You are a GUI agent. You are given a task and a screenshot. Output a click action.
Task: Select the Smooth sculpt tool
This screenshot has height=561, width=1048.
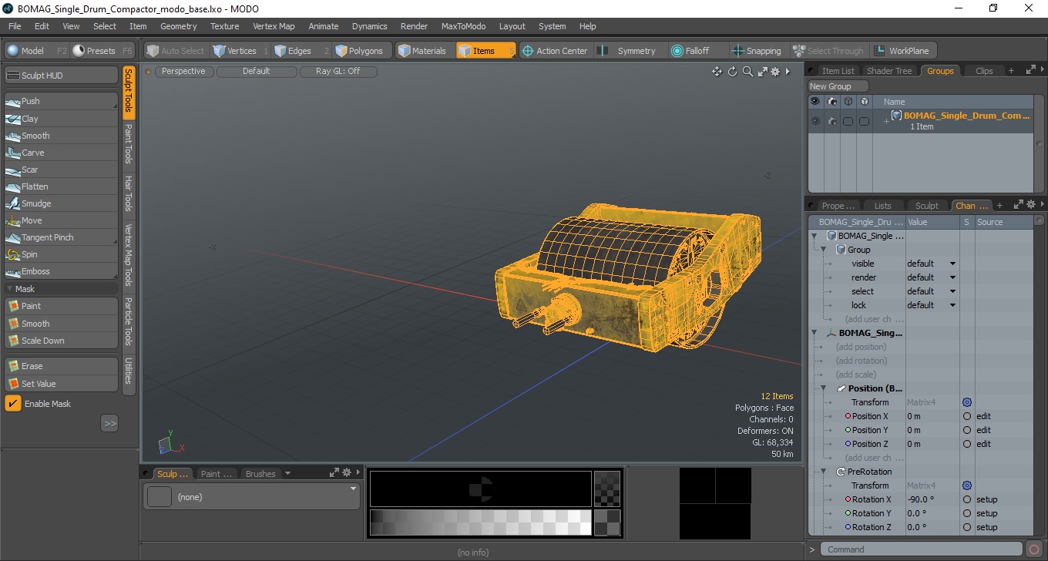(x=61, y=136)
